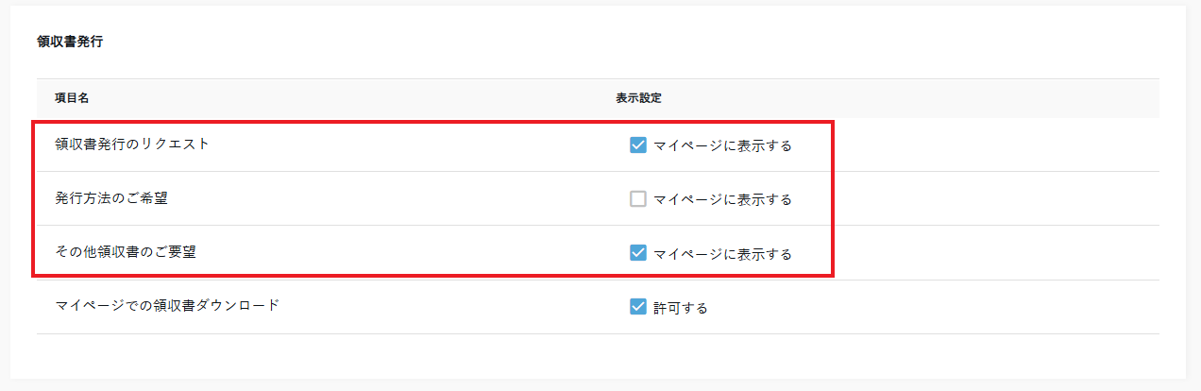
Task: Click empty space right of 許可する in the download row
Action: [x=944, y=307]
